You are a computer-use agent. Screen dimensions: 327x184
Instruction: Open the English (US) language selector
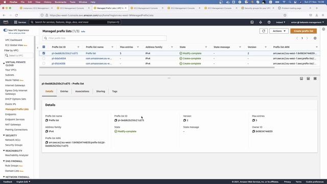point(23,182)
